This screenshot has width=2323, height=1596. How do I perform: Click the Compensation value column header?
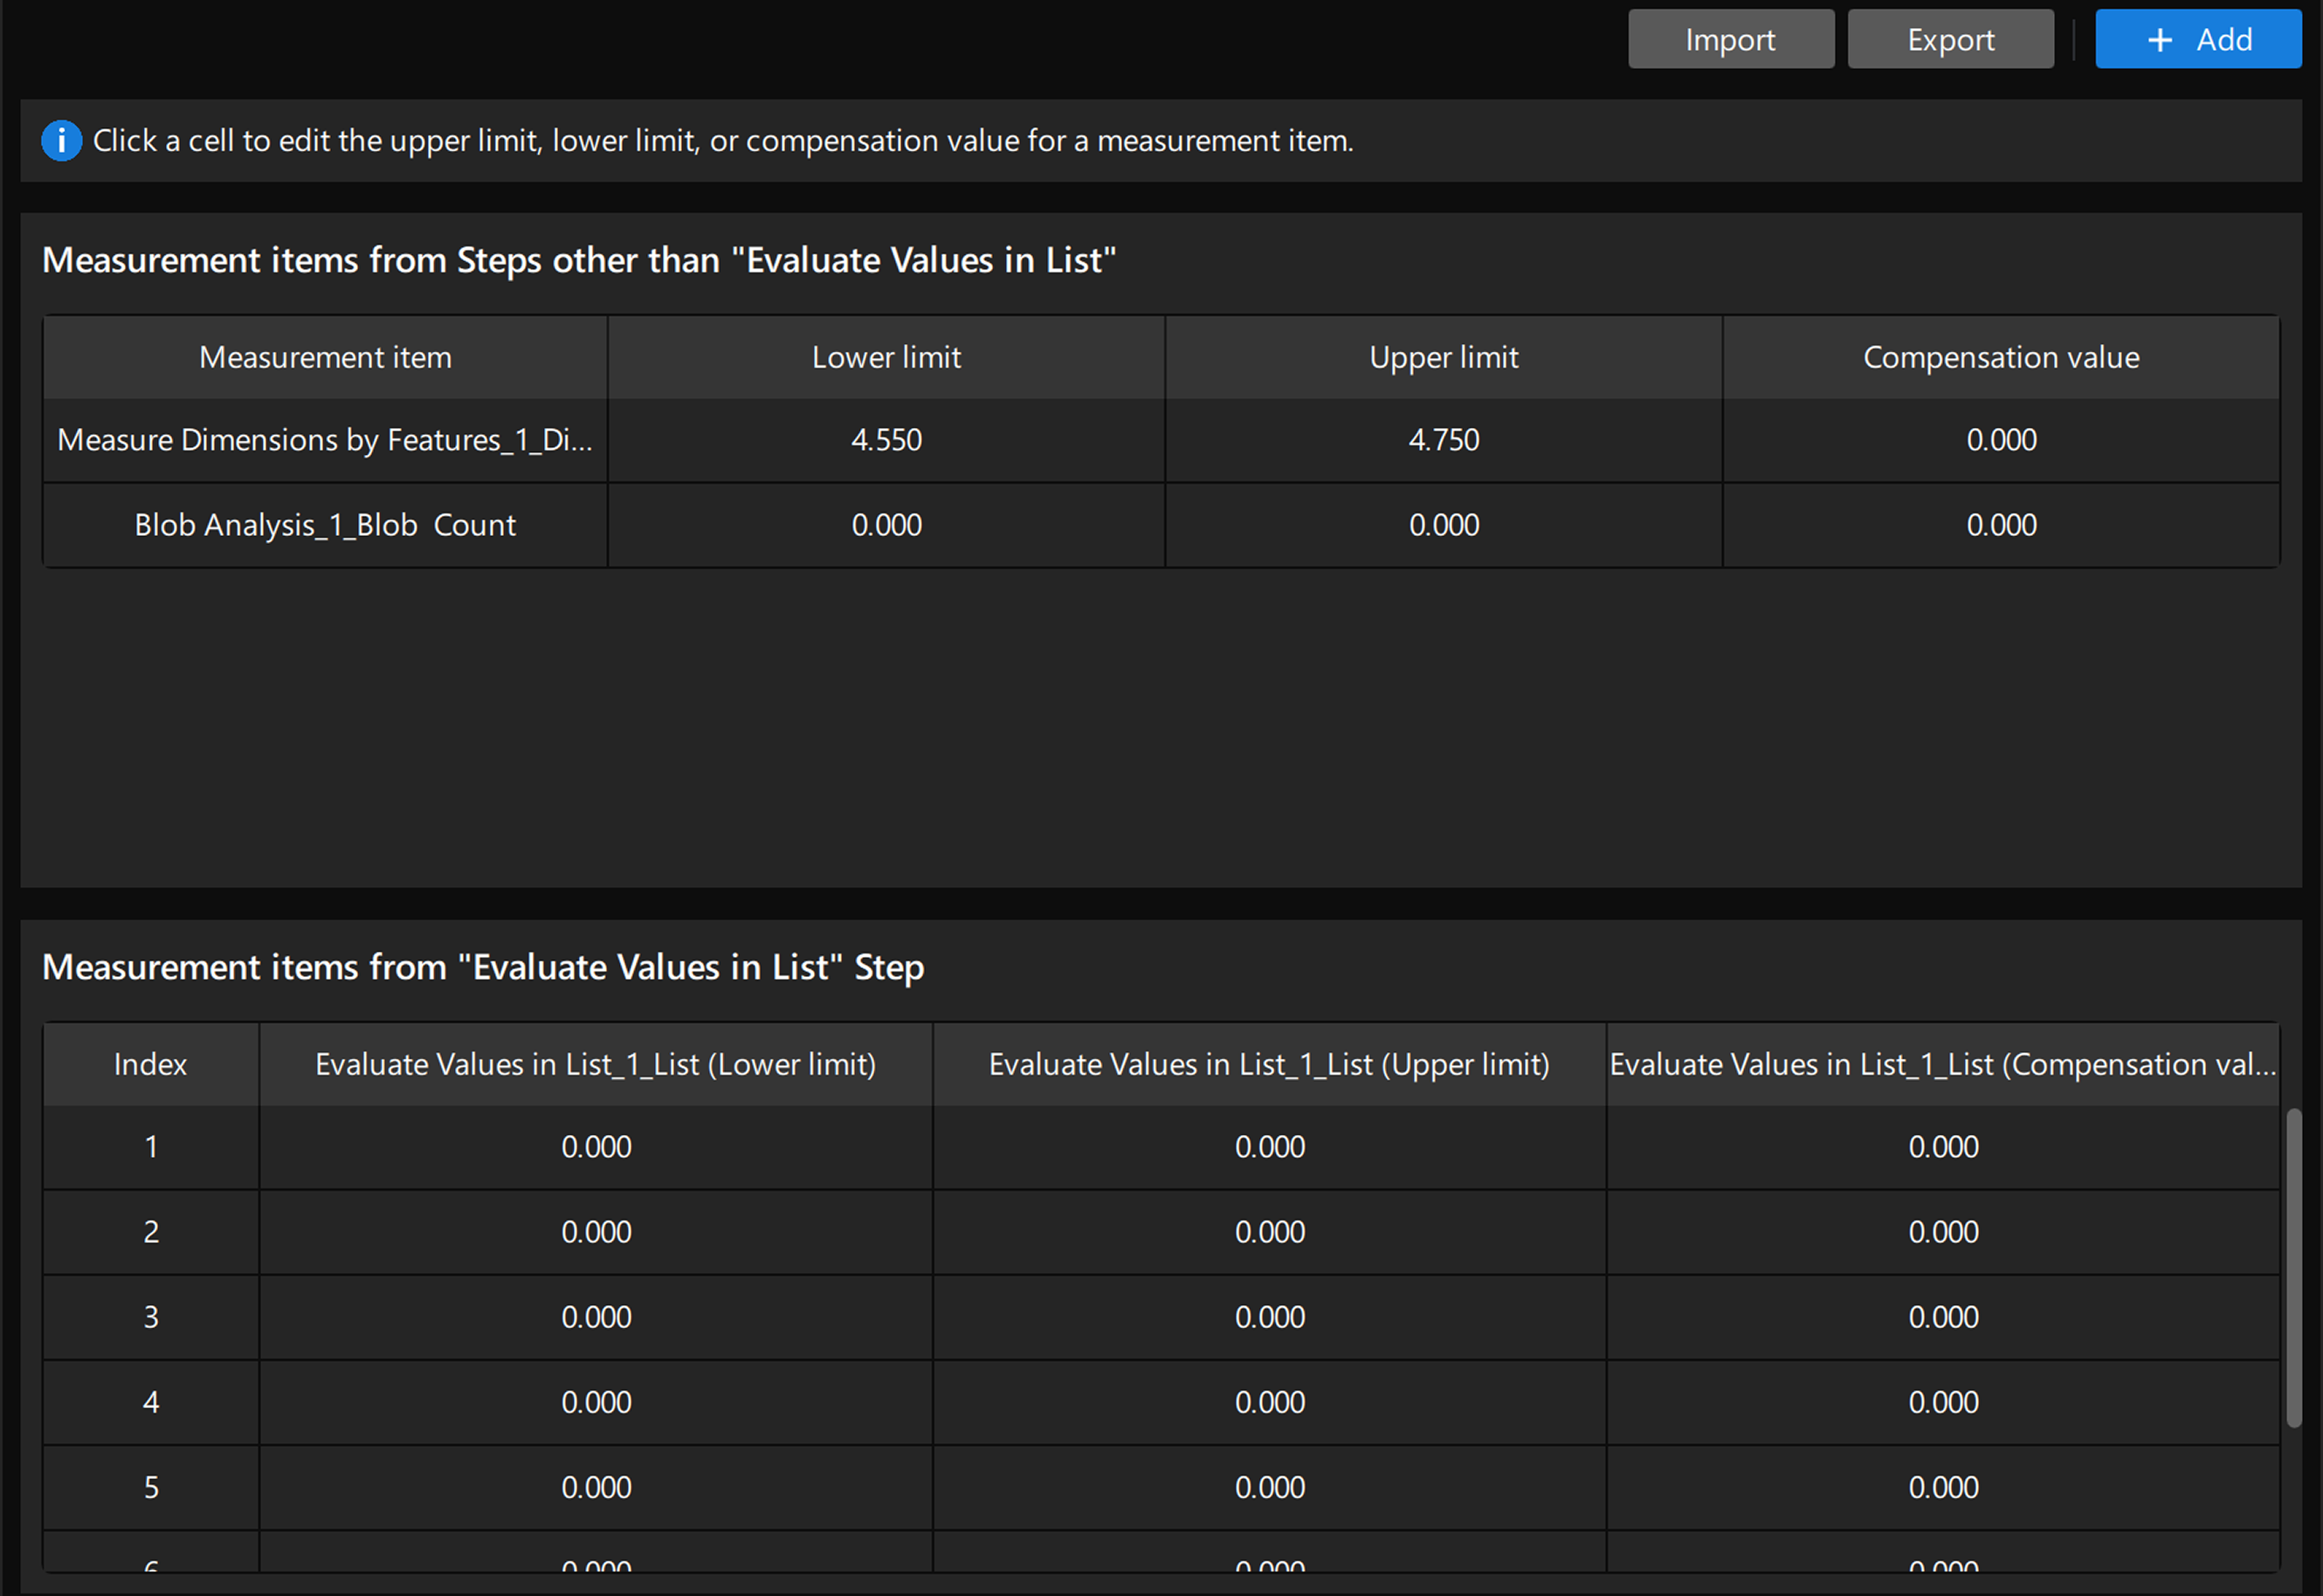[x=2001, y=356]
